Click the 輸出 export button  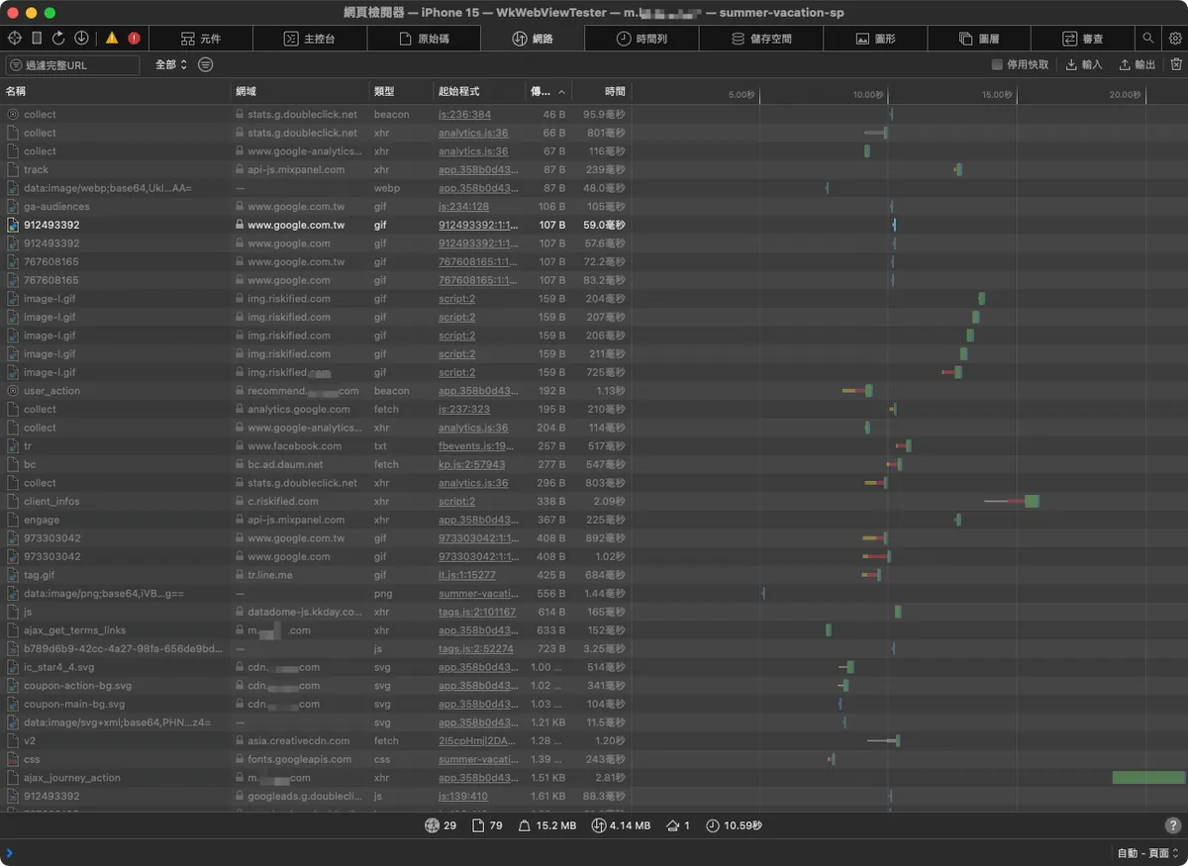click(x=1137, y=65)
